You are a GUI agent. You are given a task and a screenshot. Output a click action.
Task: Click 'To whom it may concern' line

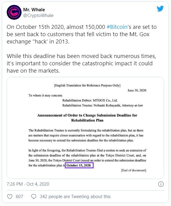(46, 95)
